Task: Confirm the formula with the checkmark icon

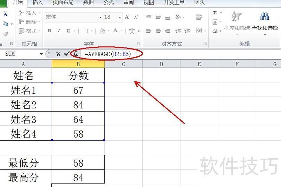Action: click(67, 54)
